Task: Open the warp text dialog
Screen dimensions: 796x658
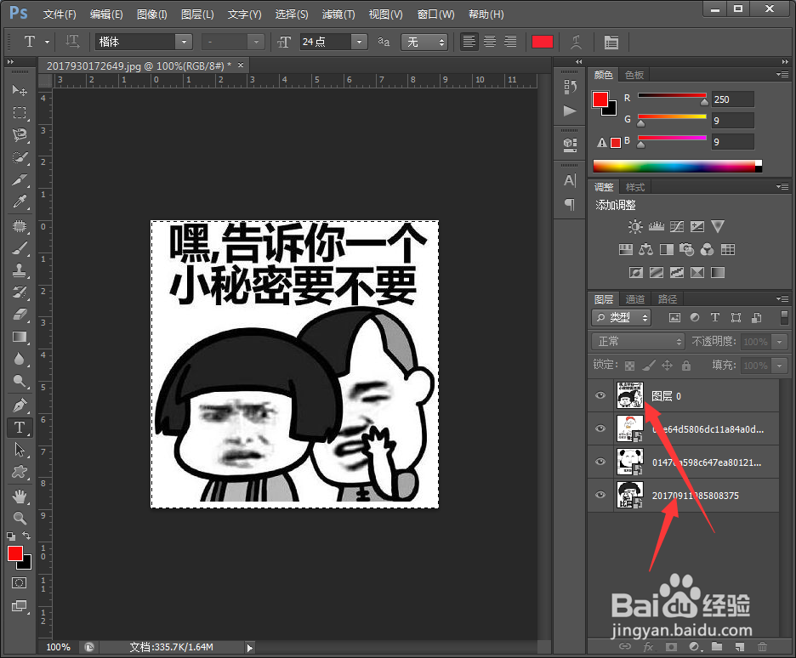Action: coord(576,43)
